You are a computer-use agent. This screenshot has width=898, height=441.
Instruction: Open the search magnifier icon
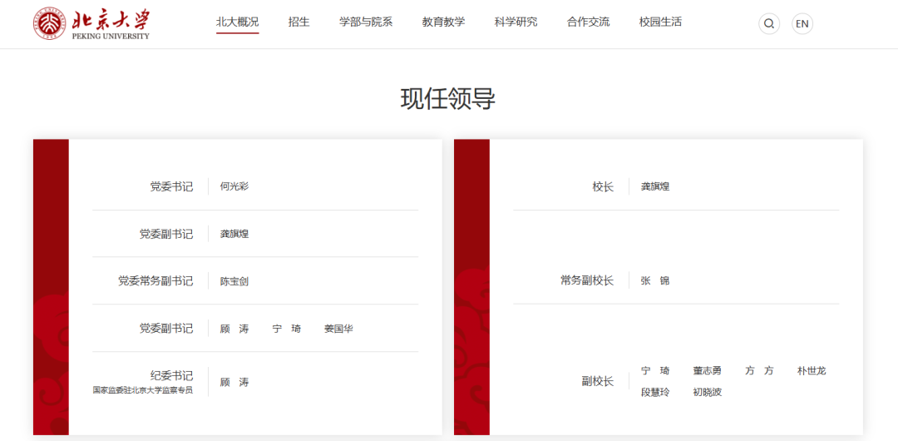click(x=769, y=23)
